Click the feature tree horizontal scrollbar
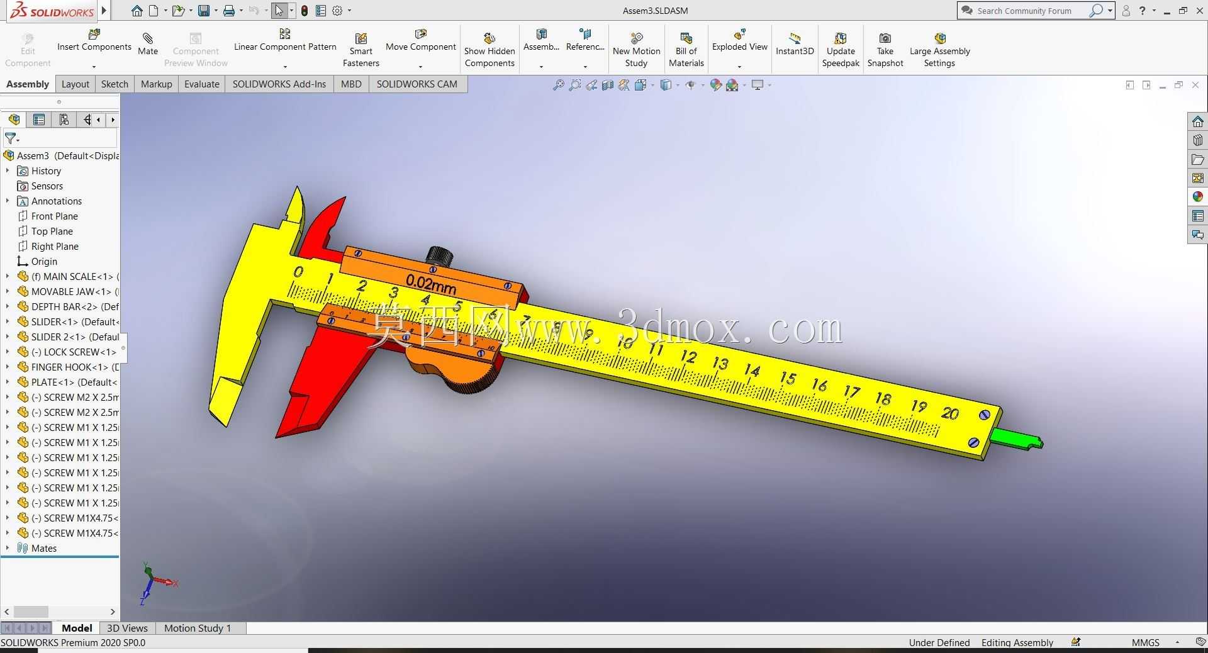Screen dimensions: 1208x653 [60, 611]
